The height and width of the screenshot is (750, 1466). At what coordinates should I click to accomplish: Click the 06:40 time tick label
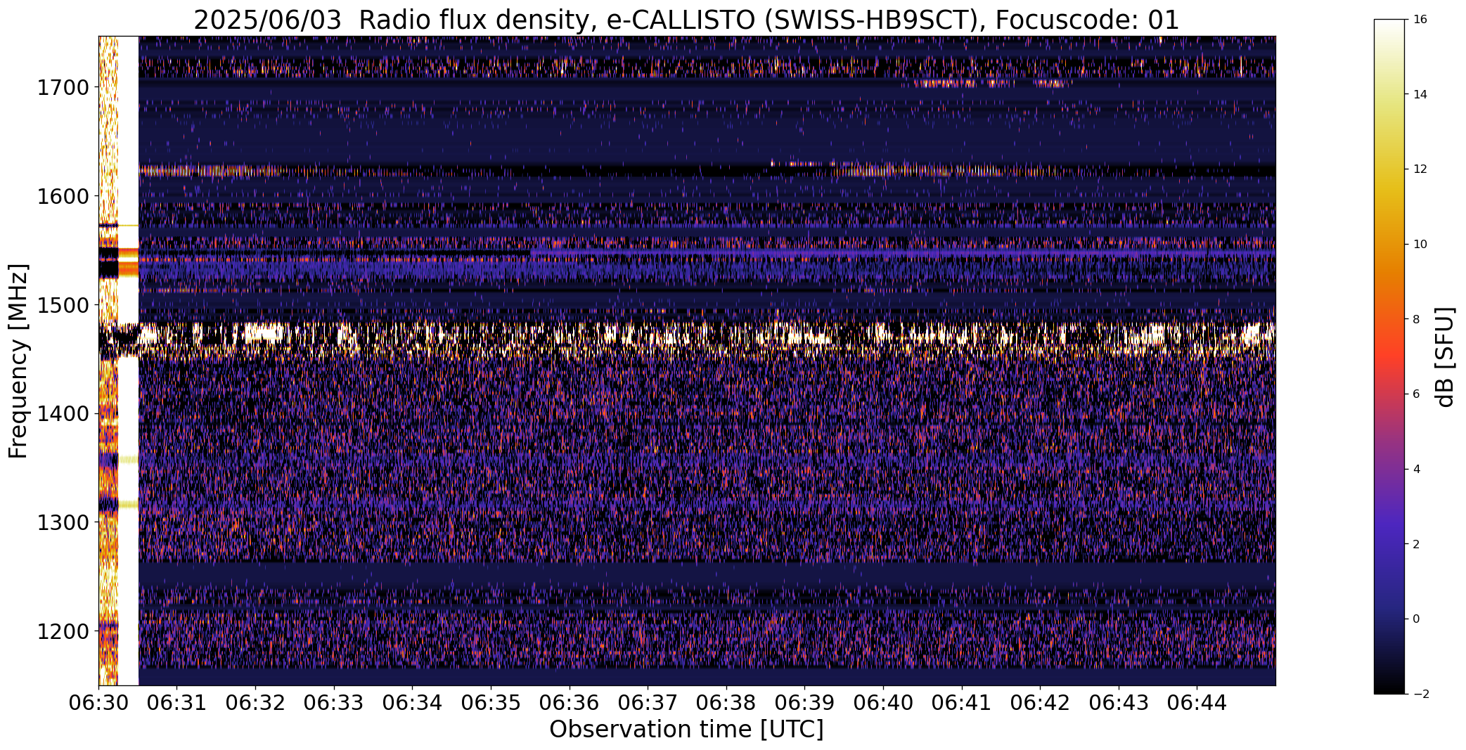pyautogui.click(x=883, y=703)
